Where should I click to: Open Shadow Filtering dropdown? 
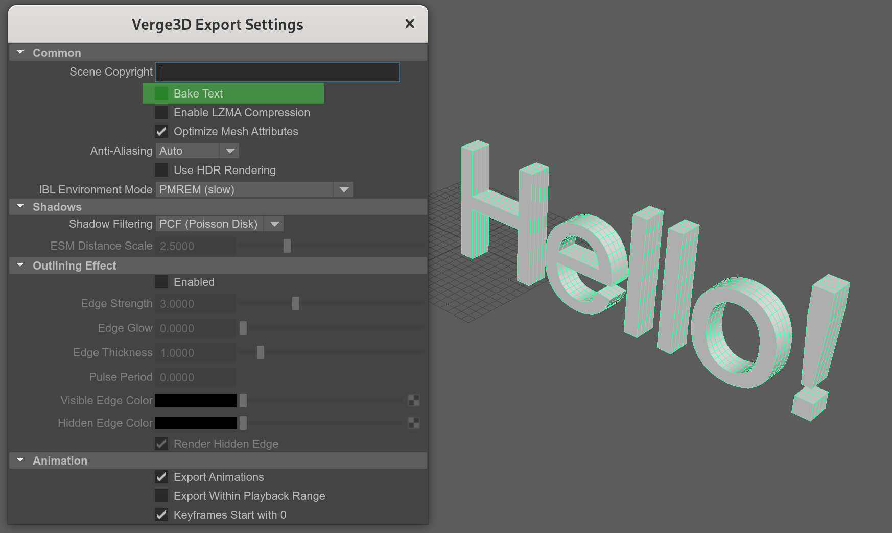219,224
